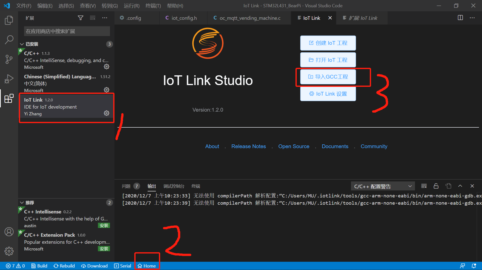Open Chinese language pack manage gear
Screen dimensions: 482x270
[107, 90]
